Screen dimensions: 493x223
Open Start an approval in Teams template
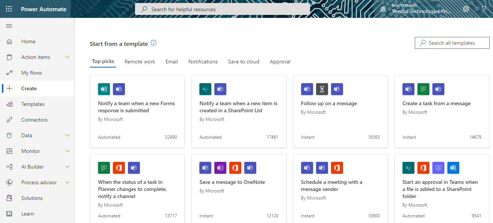point(442,189)
